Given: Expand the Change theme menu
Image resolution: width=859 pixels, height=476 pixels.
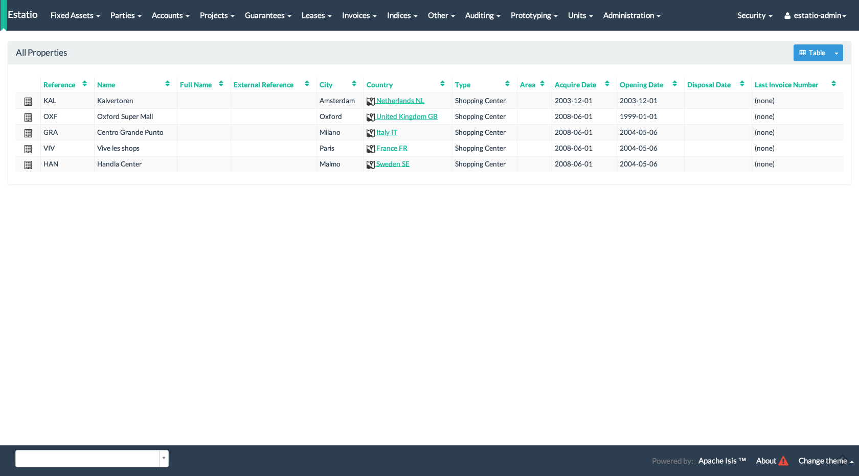Looking at the screenshot, I should pyautogui.click(x=826, y=461).
